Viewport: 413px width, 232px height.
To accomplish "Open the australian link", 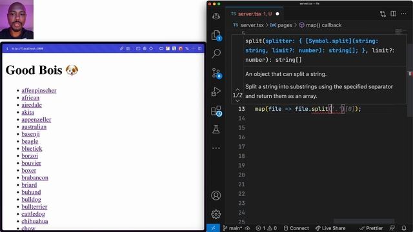I will (x=34, y=127).
